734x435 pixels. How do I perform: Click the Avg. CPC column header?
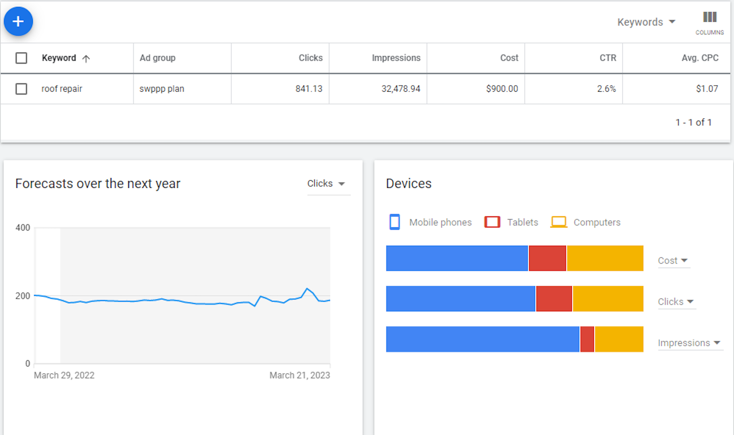(x=700, y=58)
